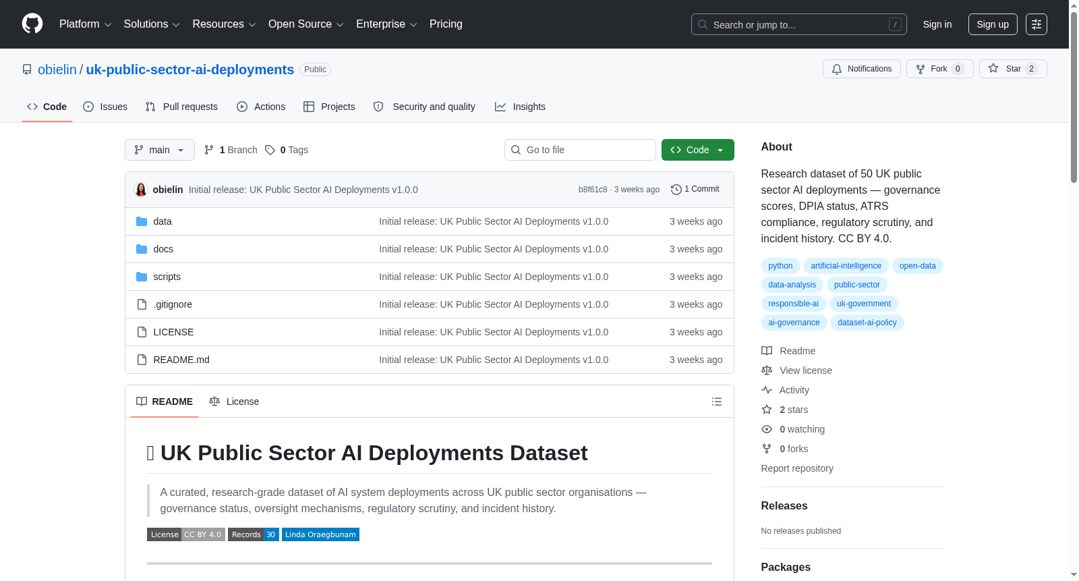This screenshot has width=1079, height=581.
Task: Open the python topic tag
Action: tap(781, 266)
